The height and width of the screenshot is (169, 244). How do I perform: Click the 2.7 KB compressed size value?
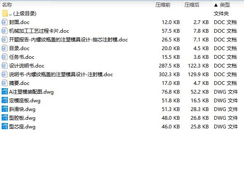(x=201, y=22)
